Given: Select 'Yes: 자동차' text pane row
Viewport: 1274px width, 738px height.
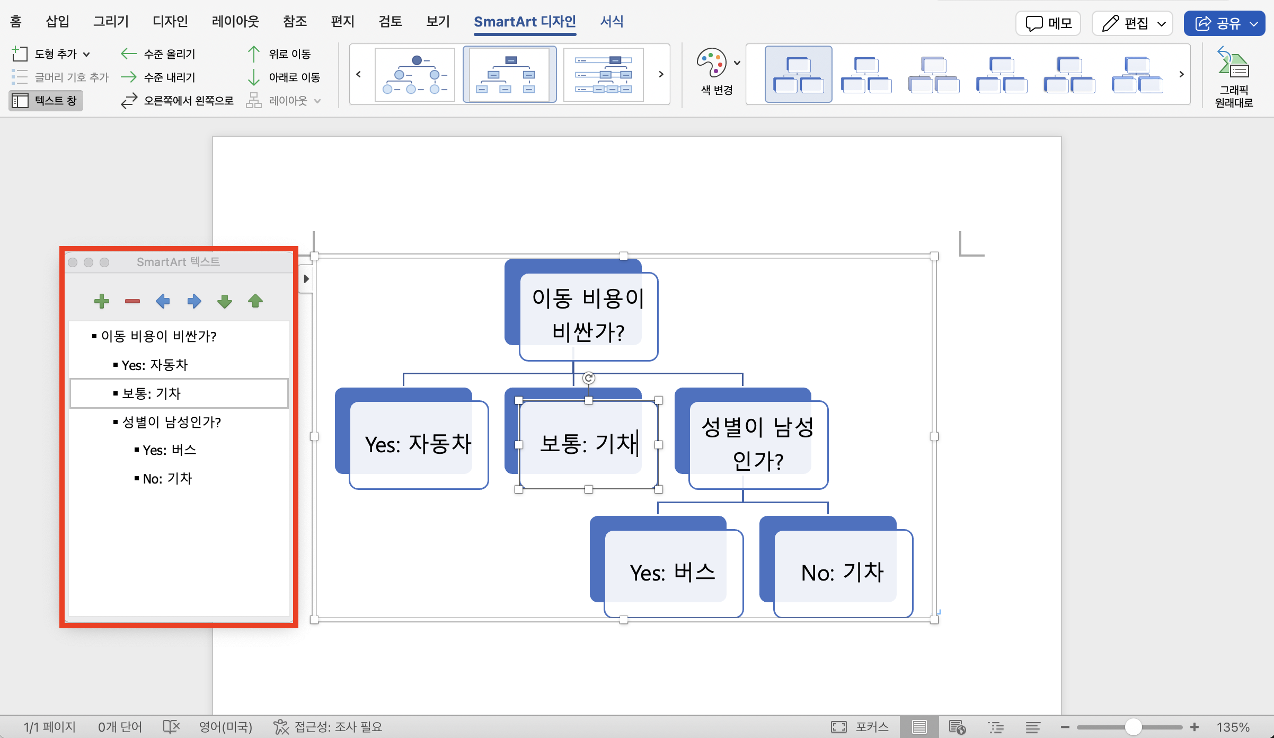Looking at the screenshot, I should [179, 365].
